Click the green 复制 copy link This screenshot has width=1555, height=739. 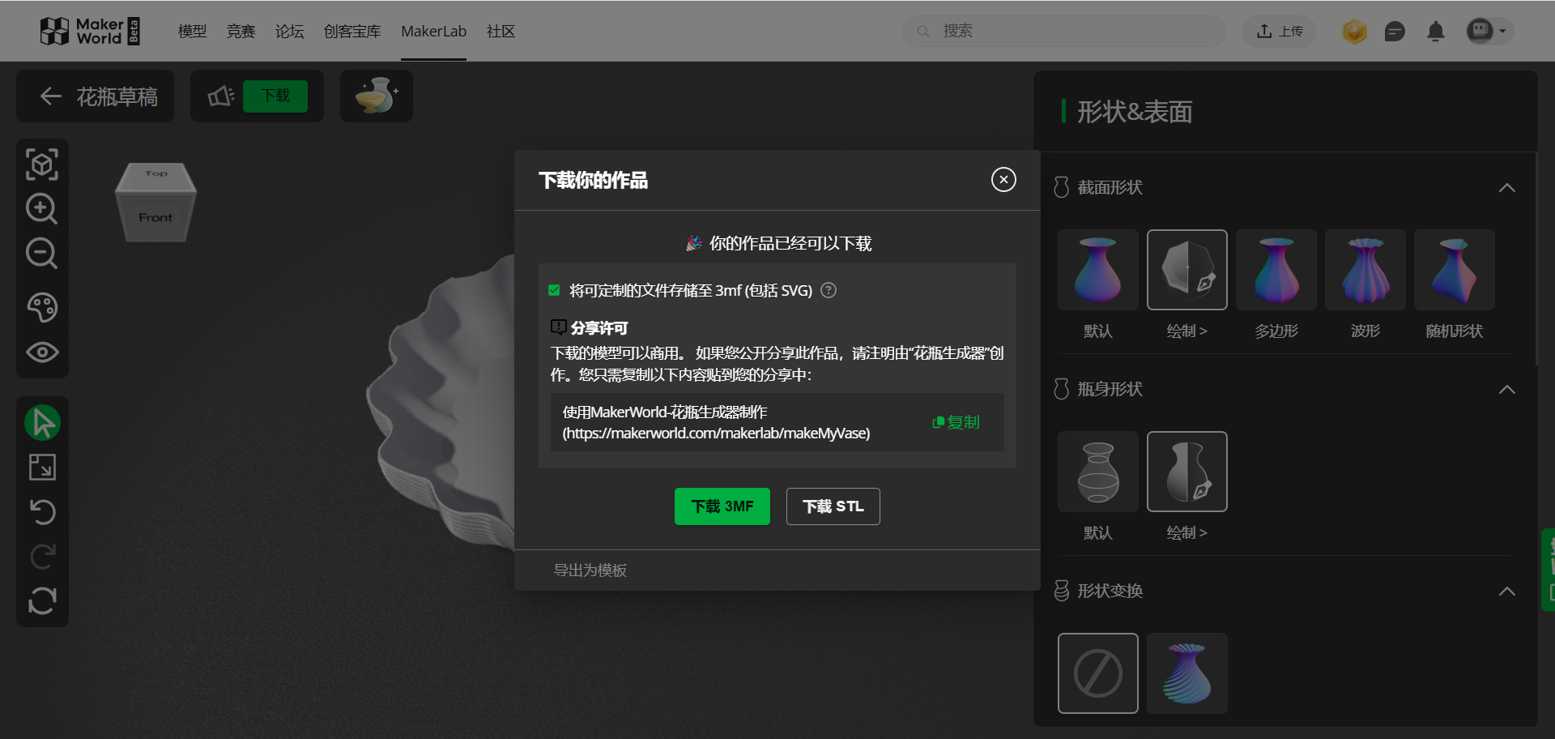(x=956, y=422)
